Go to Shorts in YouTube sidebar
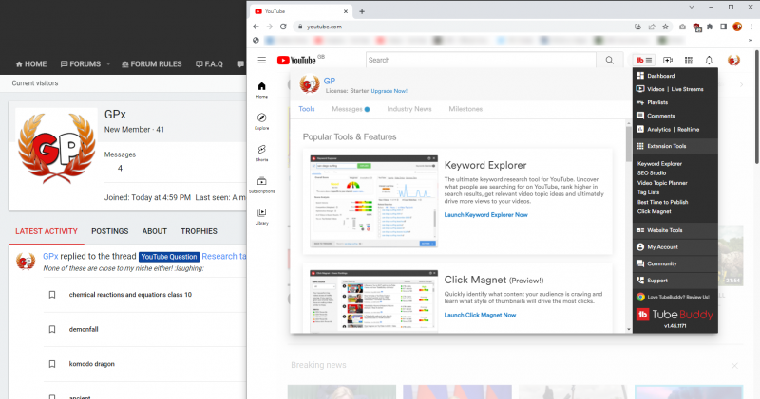 click(x=261, y=152)
